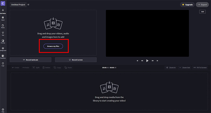
Task: Open the Logo panel in the sidebar
Action: pos(3,64)
